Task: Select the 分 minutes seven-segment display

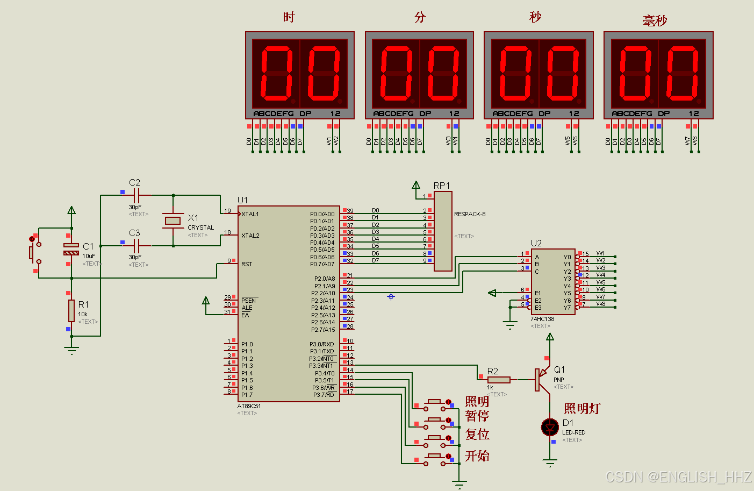Action: click(x=419, y=75)
